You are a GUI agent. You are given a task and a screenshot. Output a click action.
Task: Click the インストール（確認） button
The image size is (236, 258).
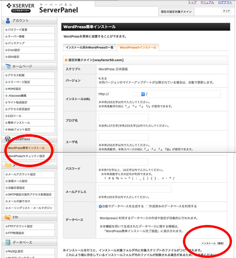pyautogui.click(x=213, y=243)
